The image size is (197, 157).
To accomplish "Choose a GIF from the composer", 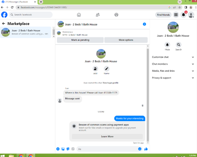I will click(73, 149).
